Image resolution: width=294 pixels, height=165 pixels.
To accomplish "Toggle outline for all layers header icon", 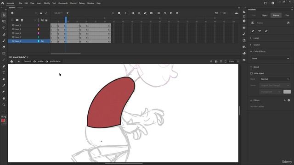I will pos(39,20).
